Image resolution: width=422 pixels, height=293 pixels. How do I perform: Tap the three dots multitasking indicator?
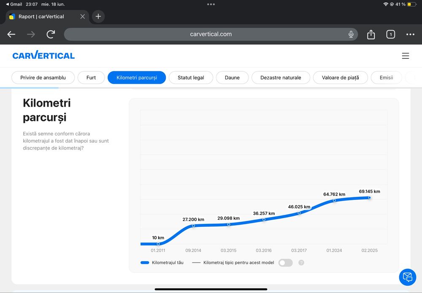point(211,4)
